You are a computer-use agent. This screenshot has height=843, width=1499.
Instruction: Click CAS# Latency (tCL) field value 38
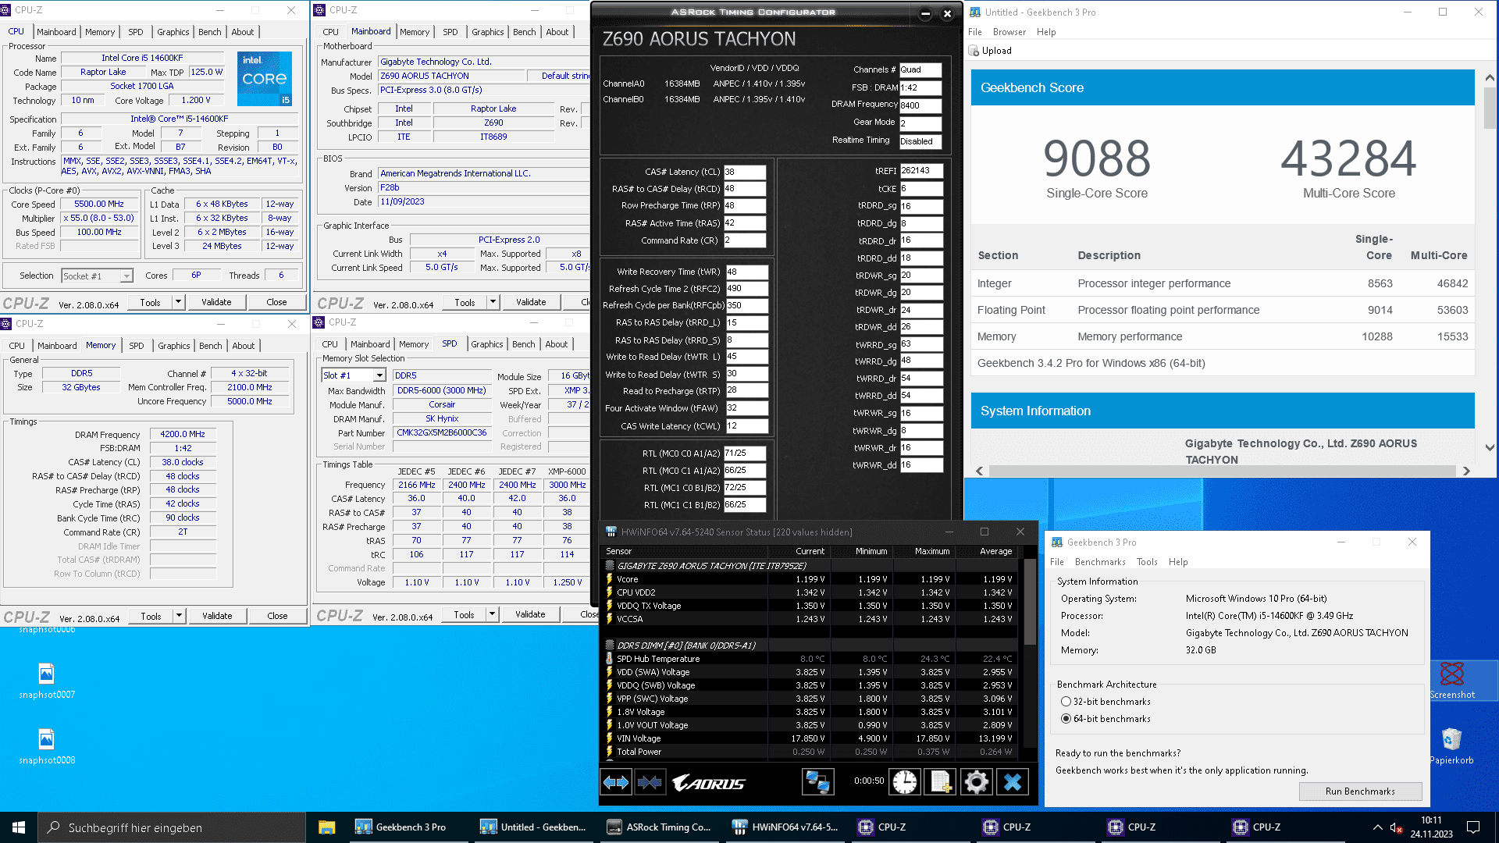tap(745, 172)
